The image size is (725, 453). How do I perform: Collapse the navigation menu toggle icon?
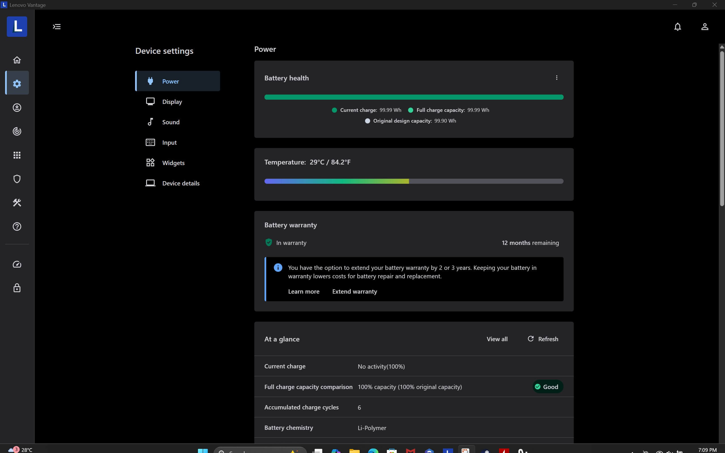pos(57,27)
